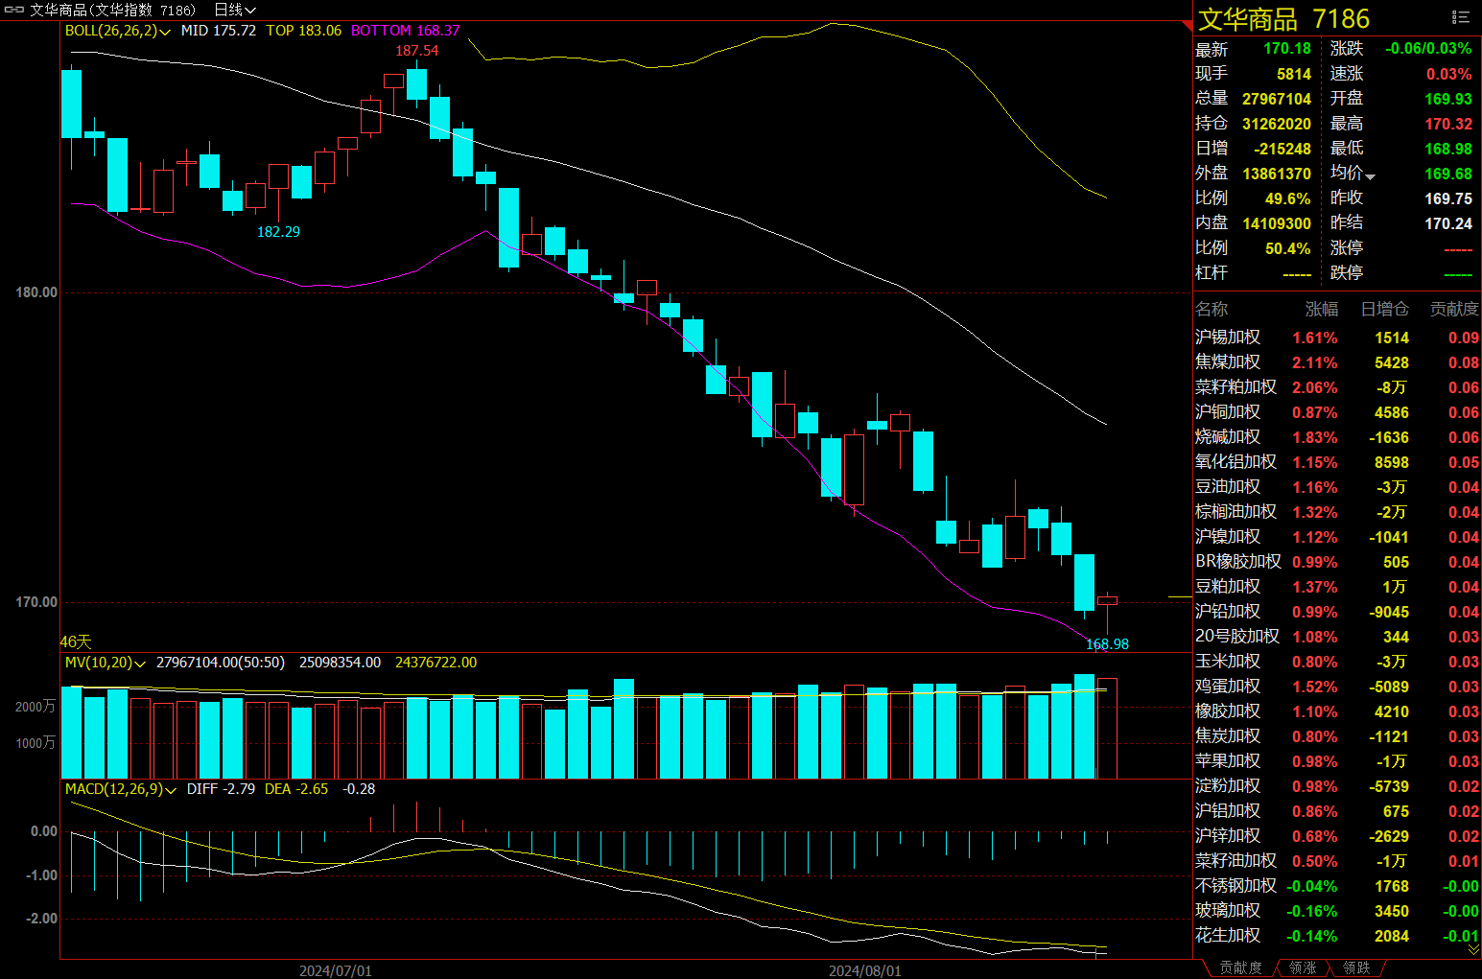Select the BR橡胶加权 row

point(1337,562)
